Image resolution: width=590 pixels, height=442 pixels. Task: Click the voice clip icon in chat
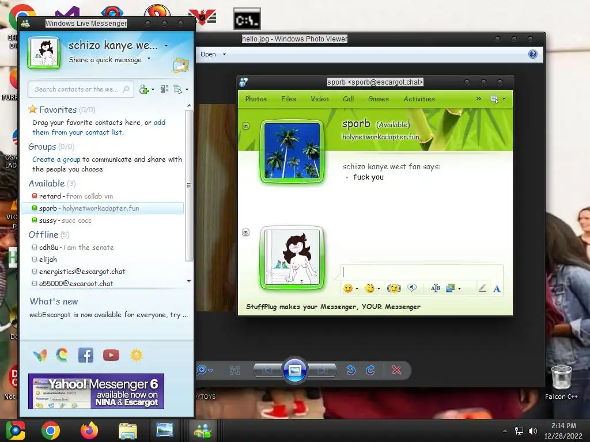coord(412,288)
